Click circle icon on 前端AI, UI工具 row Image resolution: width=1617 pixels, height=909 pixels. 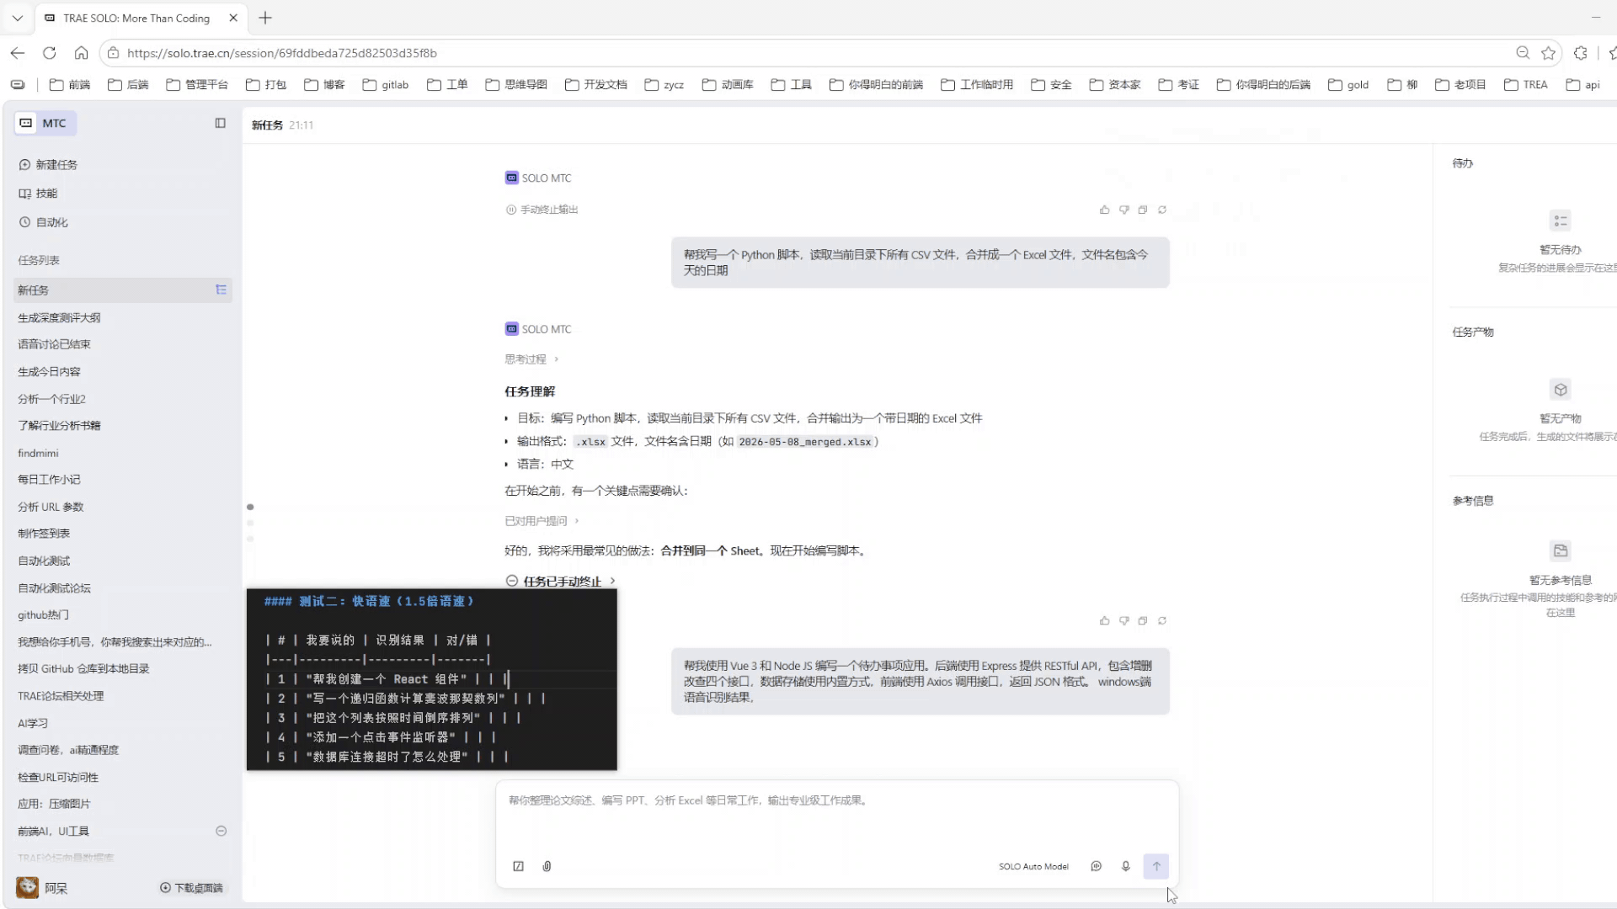(x=221, y=831)
